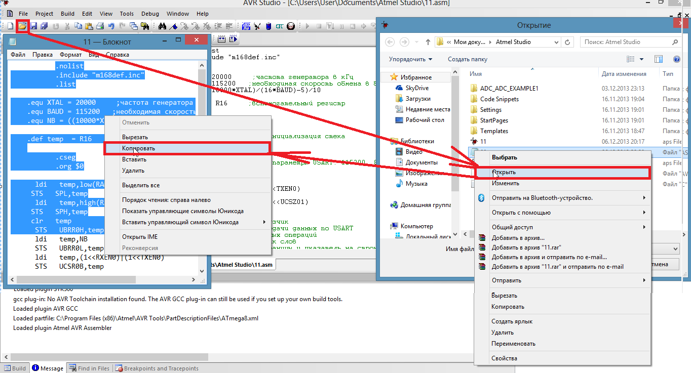Click the Undo arrow icon in toolbar
This screenshot has height=373, width=691.
(111, 26)
